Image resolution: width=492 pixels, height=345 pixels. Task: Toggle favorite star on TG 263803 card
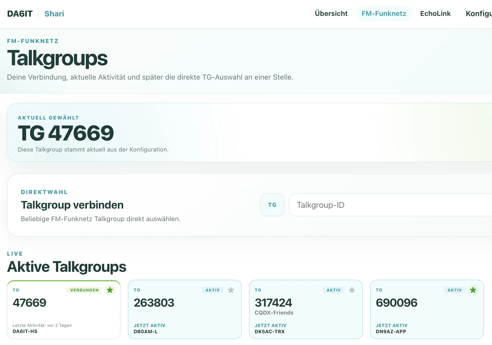click(x=231, y=290)
